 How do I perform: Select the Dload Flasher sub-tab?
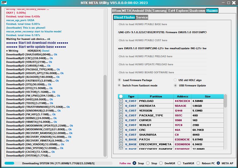click(124, 17)
